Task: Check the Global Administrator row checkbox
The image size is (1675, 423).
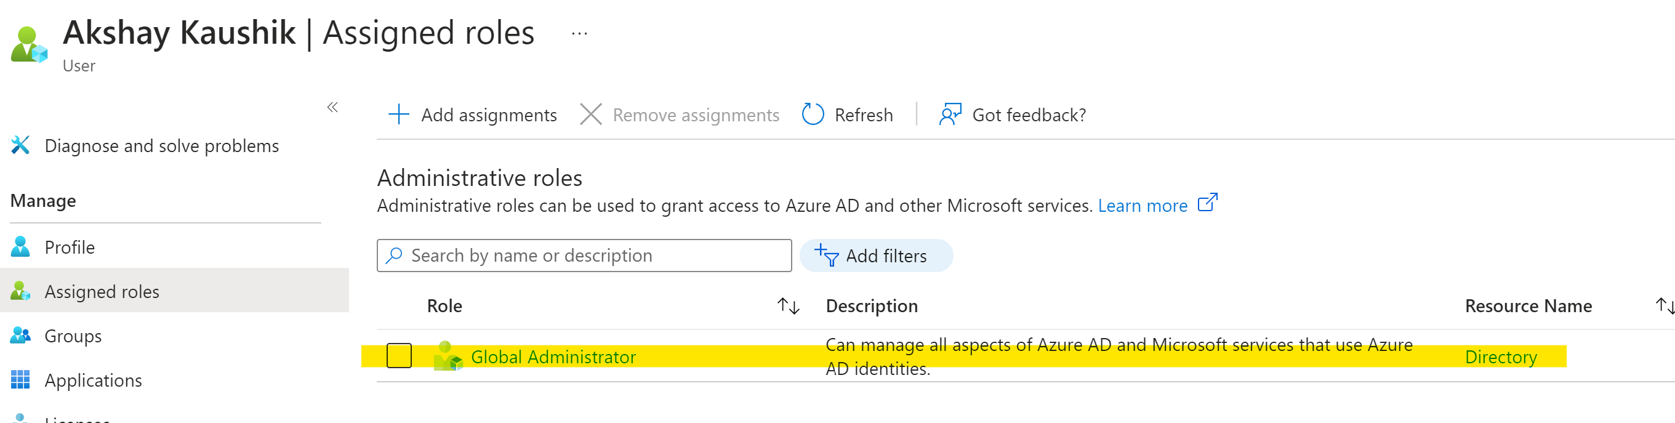Action: point(399,356)
